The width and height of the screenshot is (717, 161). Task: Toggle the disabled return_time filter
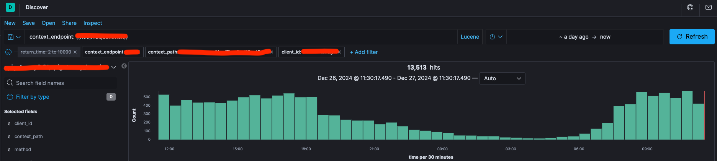click(x=46, y=52)
